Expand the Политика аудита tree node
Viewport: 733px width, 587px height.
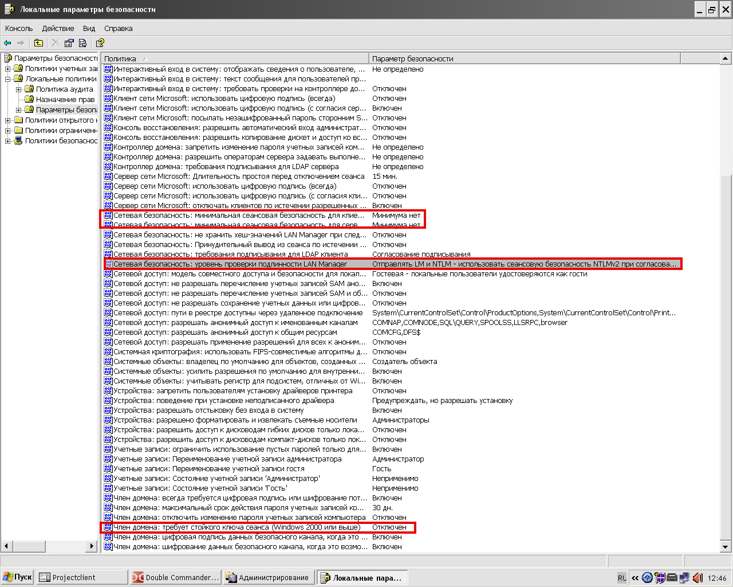19,89
